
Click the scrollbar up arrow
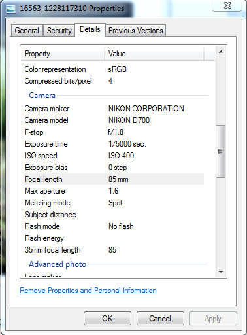[x=221, y=52]
